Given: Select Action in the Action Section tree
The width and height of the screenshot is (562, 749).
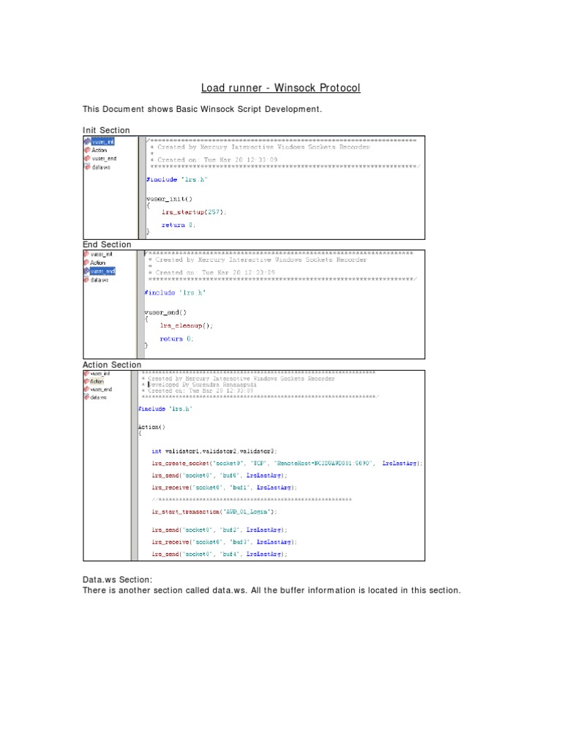Looking at the screenshot, I should 97,381.
